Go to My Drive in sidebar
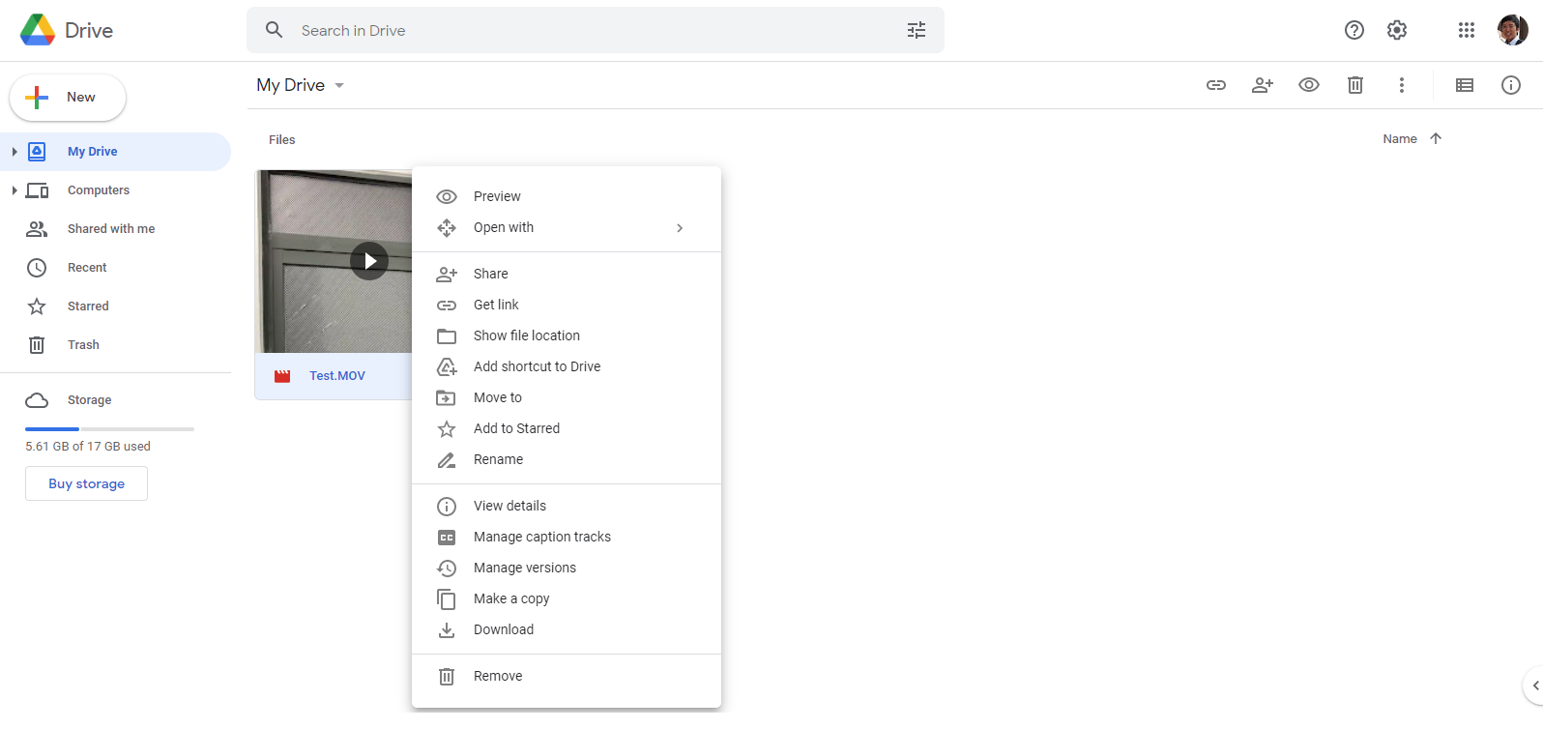This screenshot has height=729, width=1543. pos(115,152)
